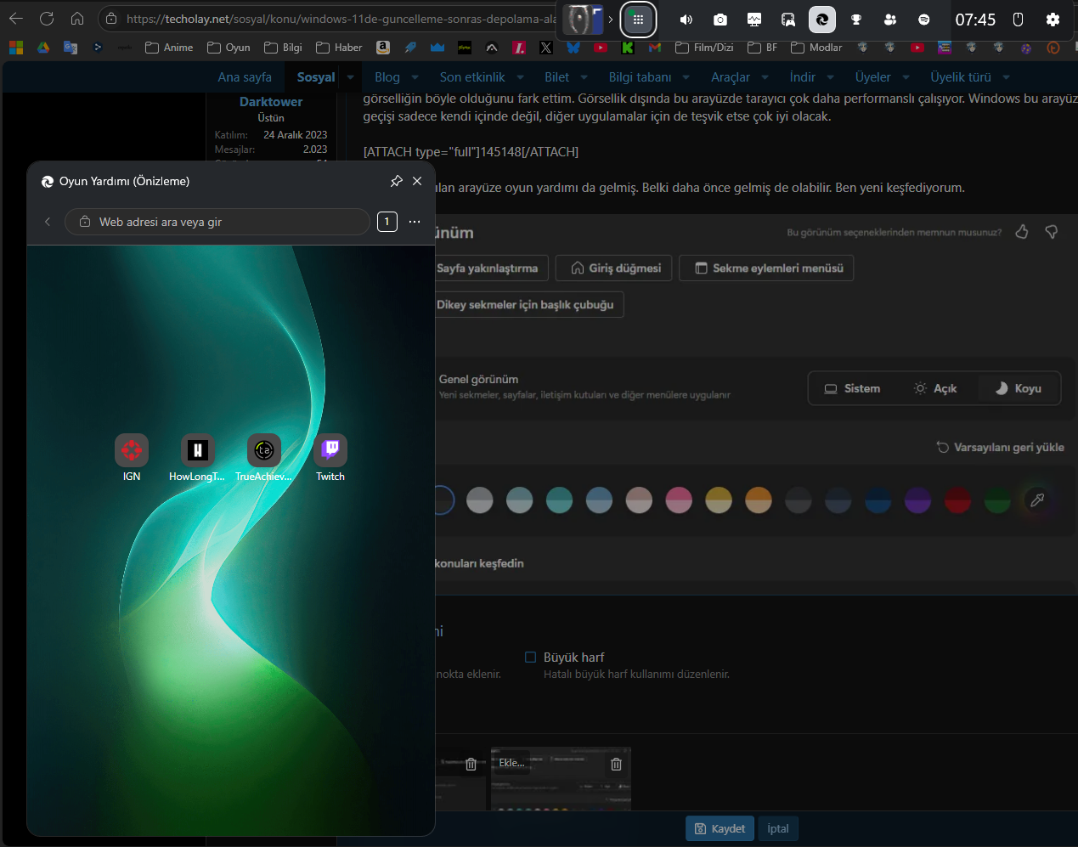Image resolution: width=1078 pixels, height=847 pixels.
Task: Select the Koyu theme option
Action: (1018, 388)
